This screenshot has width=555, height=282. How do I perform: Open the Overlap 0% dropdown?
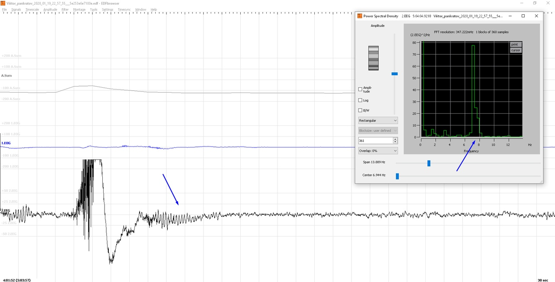(x=378, y=151)
